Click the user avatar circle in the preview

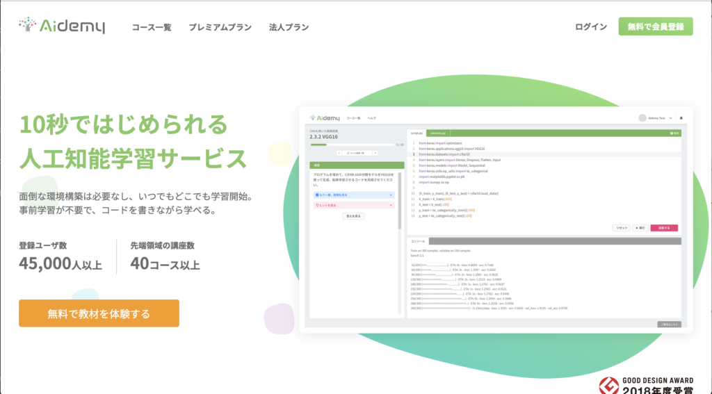click(642, 118)
